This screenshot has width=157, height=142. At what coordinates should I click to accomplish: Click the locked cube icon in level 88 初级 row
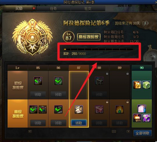(99, 81)
